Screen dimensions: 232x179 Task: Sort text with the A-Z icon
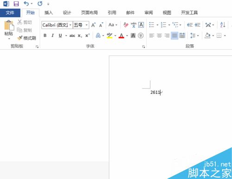click(x=223, y=25)
